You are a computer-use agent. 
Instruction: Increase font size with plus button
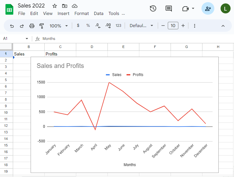[x=183, y=26]
